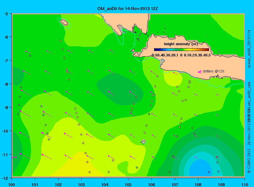Click longitude axis label 103
254x187 pixels.
(81, 185)
